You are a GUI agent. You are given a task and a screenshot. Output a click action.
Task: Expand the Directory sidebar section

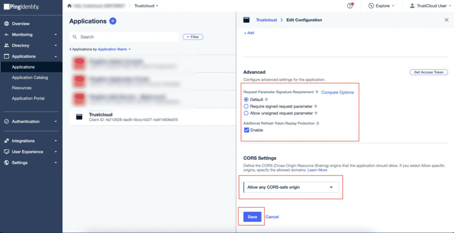click(x=56, y=46)
